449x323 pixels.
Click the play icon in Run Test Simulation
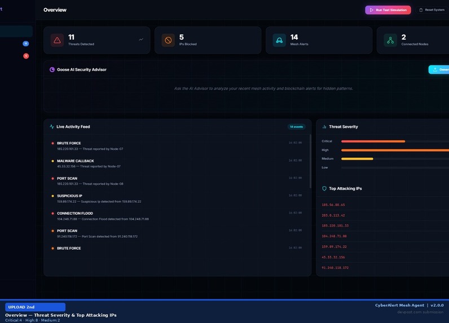point(371,10)
